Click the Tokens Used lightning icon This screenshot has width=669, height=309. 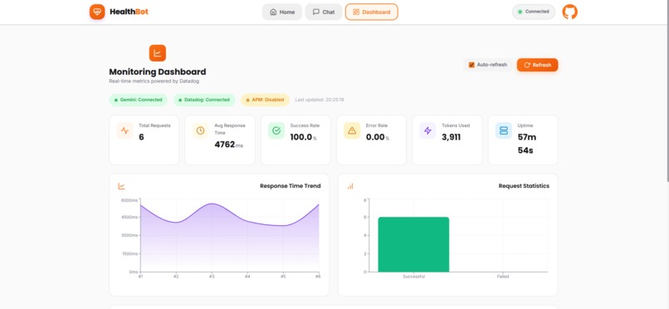coord(428,130)
